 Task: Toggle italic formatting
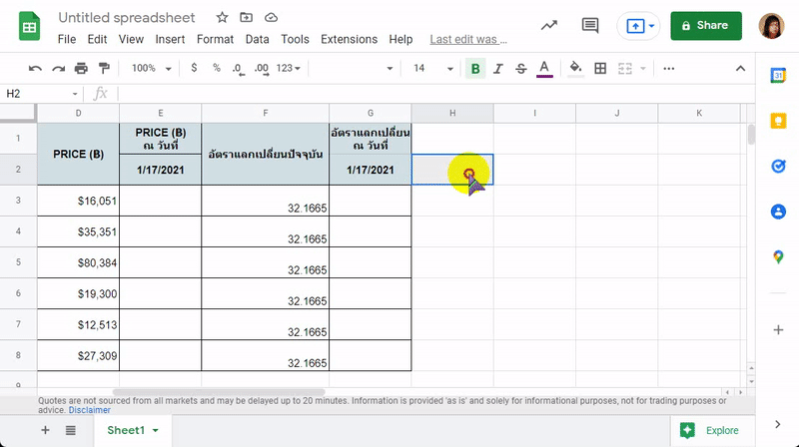(497, 68)
